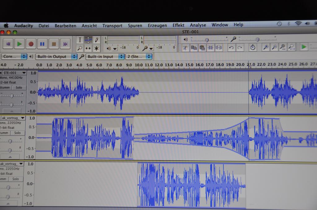
Task: Open the output meter dropdown arrow
Action: coord(115,48)
